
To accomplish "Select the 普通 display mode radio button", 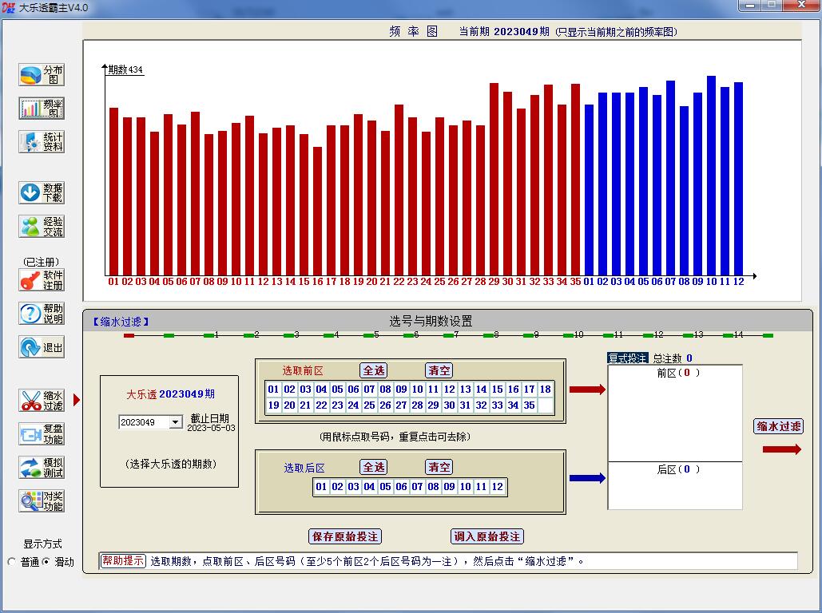I will [11, 562].
